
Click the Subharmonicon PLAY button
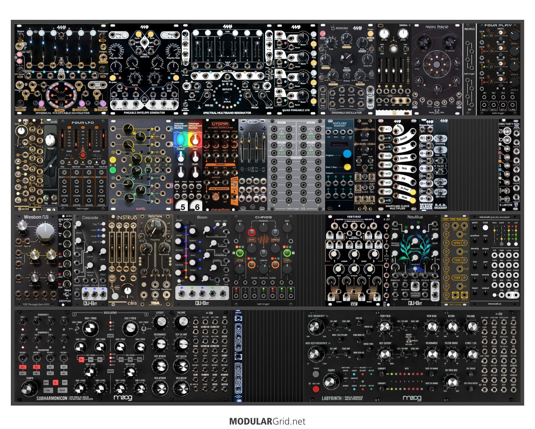coord(48,390)
